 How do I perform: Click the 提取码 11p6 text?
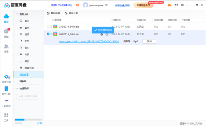(131, 41)
